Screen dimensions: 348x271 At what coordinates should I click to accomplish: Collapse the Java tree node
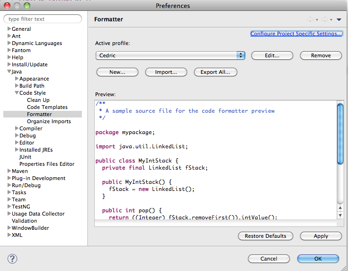pos(9,72)
